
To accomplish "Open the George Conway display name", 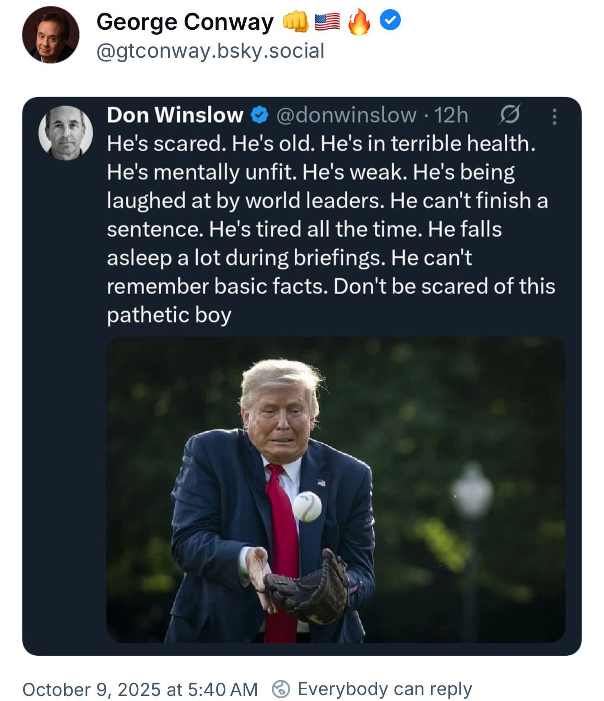I will (x=185, y=22).
